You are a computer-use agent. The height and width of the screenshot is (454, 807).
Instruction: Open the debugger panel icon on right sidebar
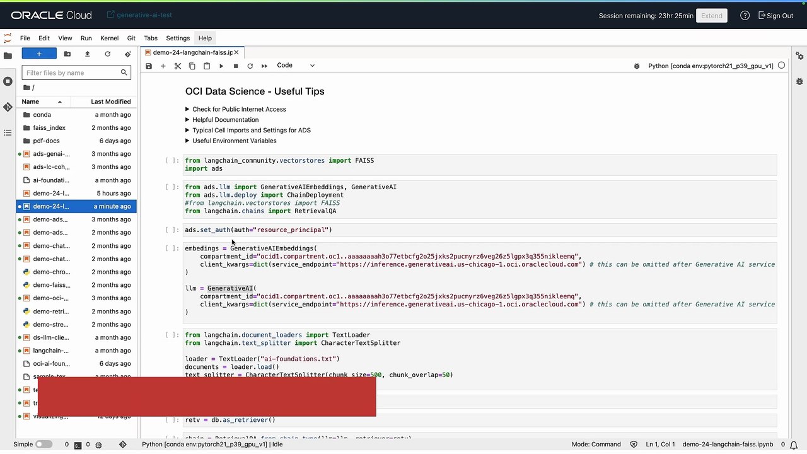tap(799, 81)
